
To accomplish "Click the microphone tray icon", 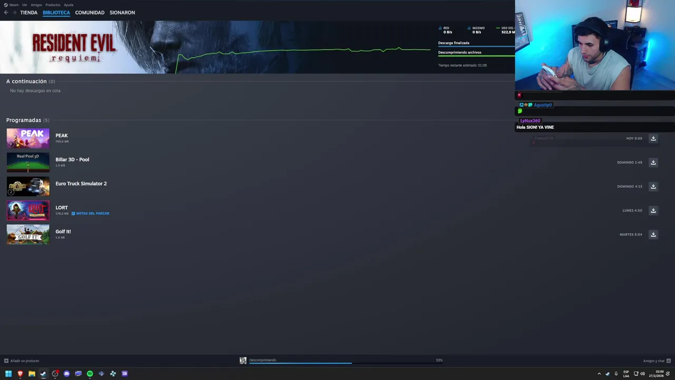I will click(x=616, y=374).
